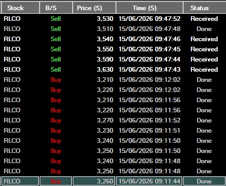Click the timestamp 15/06/2026 09:47:45
The image size is (226, 186).
point(150,49)
